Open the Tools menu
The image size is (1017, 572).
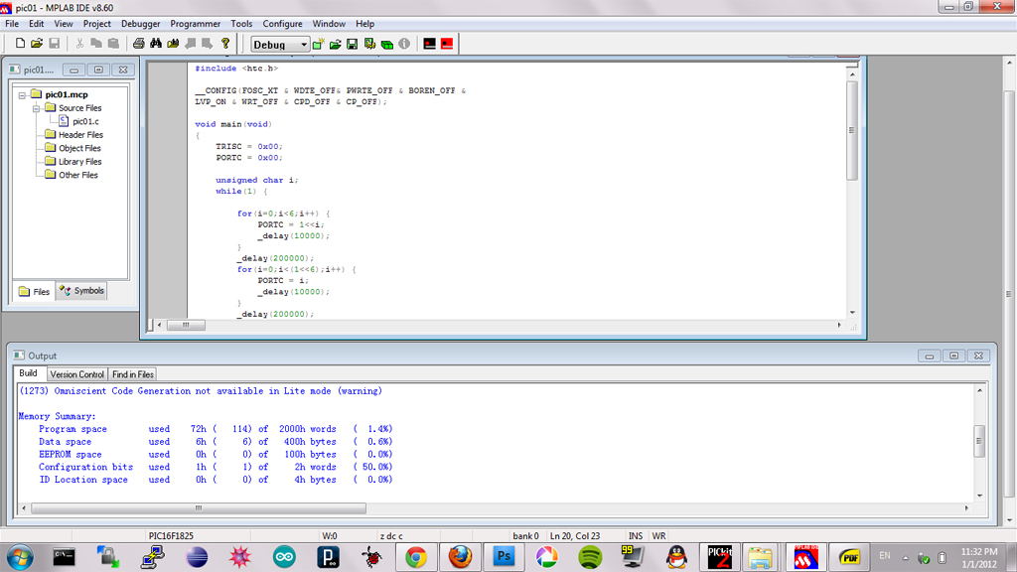[241, 24]
